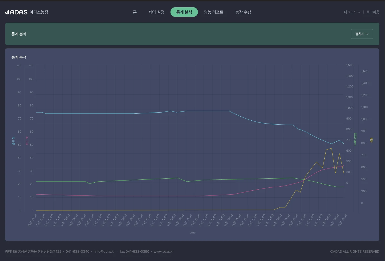
Task: Open the 제어 설정 menu
Action: pyautogui.click(x=156, y=12)
